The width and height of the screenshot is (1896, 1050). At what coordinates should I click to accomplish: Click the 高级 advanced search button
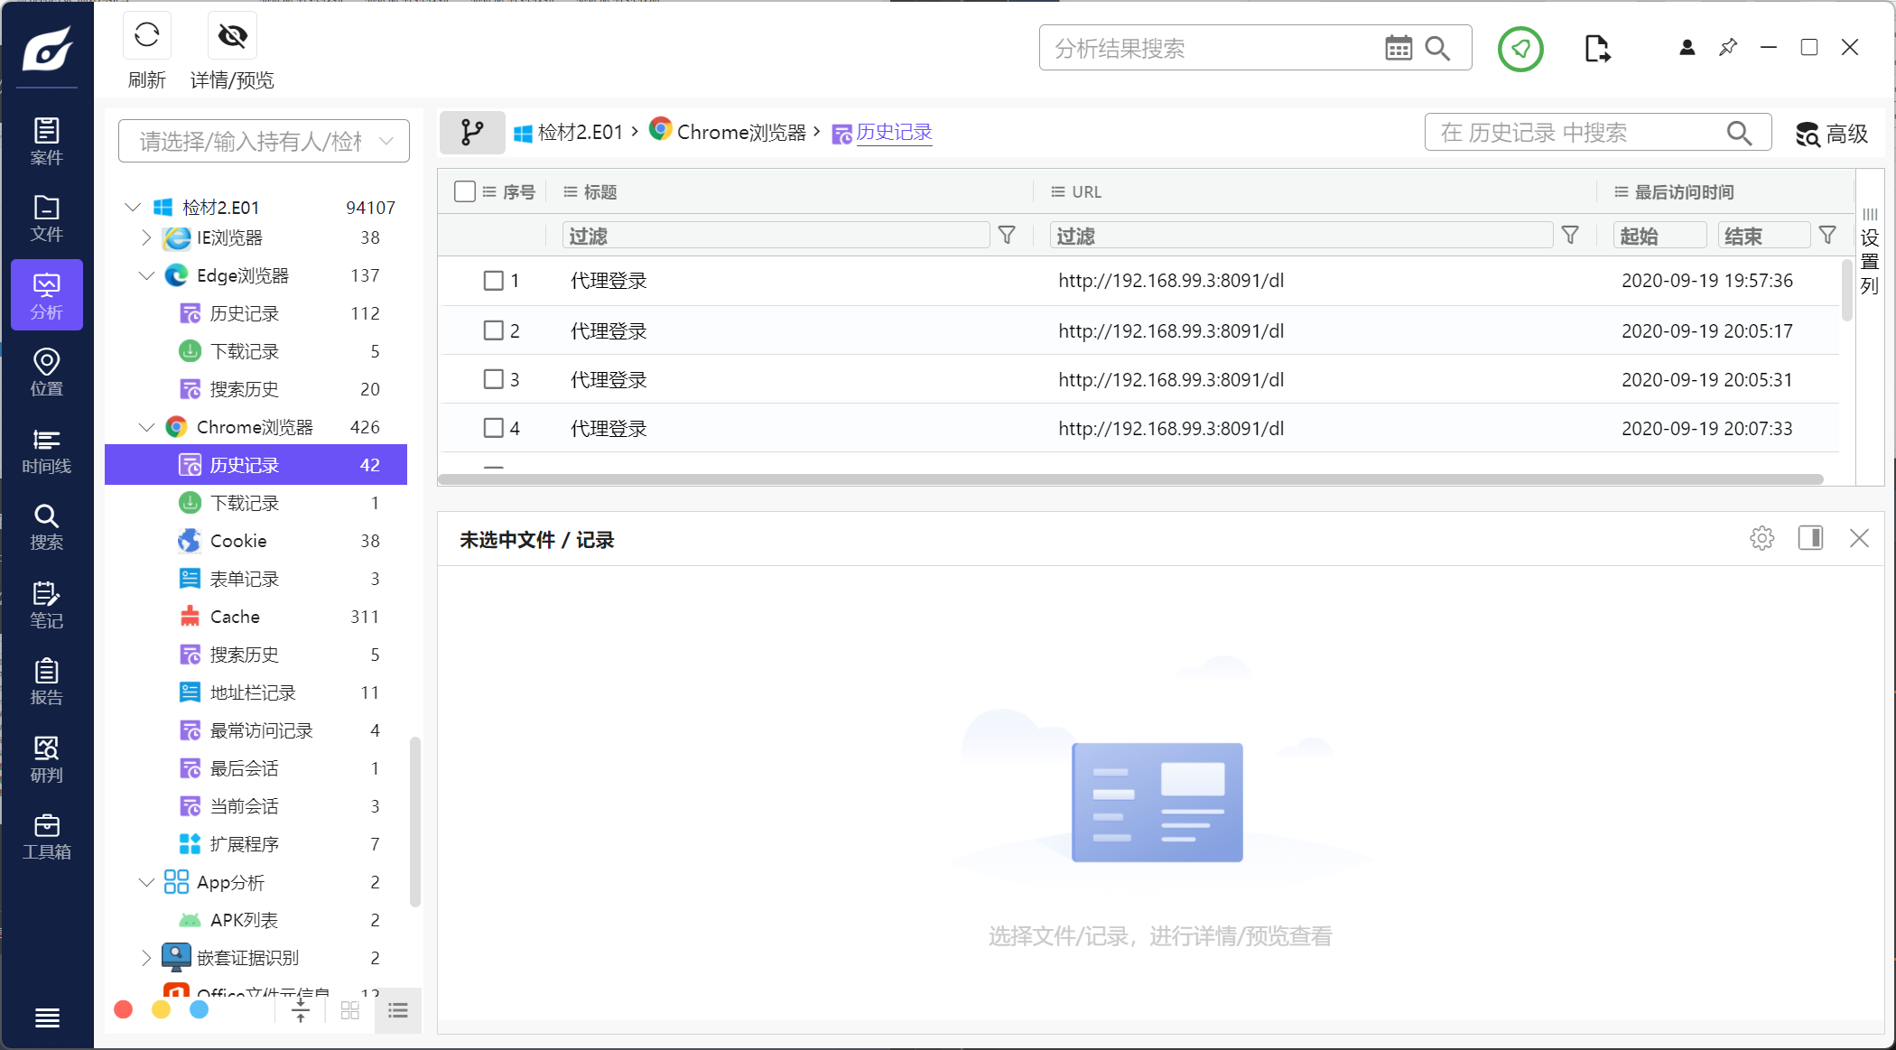click(x=1832, y=134)
